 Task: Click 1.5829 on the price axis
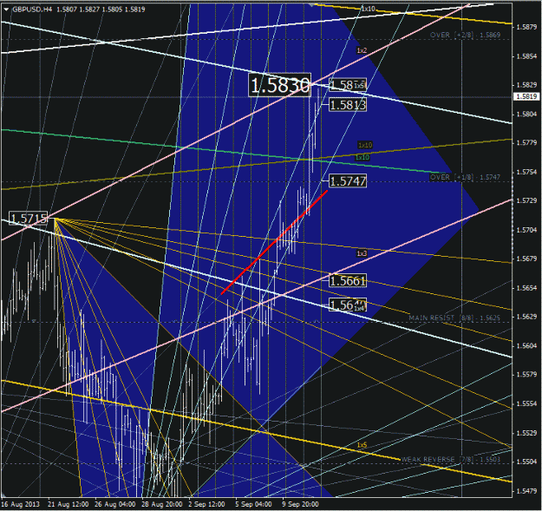pos(526,85)
